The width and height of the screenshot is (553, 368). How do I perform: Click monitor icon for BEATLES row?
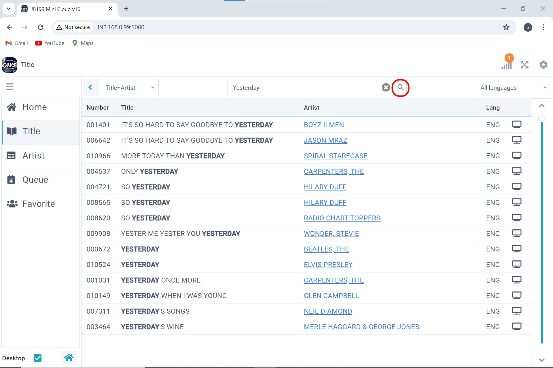(x=517, y=249)
